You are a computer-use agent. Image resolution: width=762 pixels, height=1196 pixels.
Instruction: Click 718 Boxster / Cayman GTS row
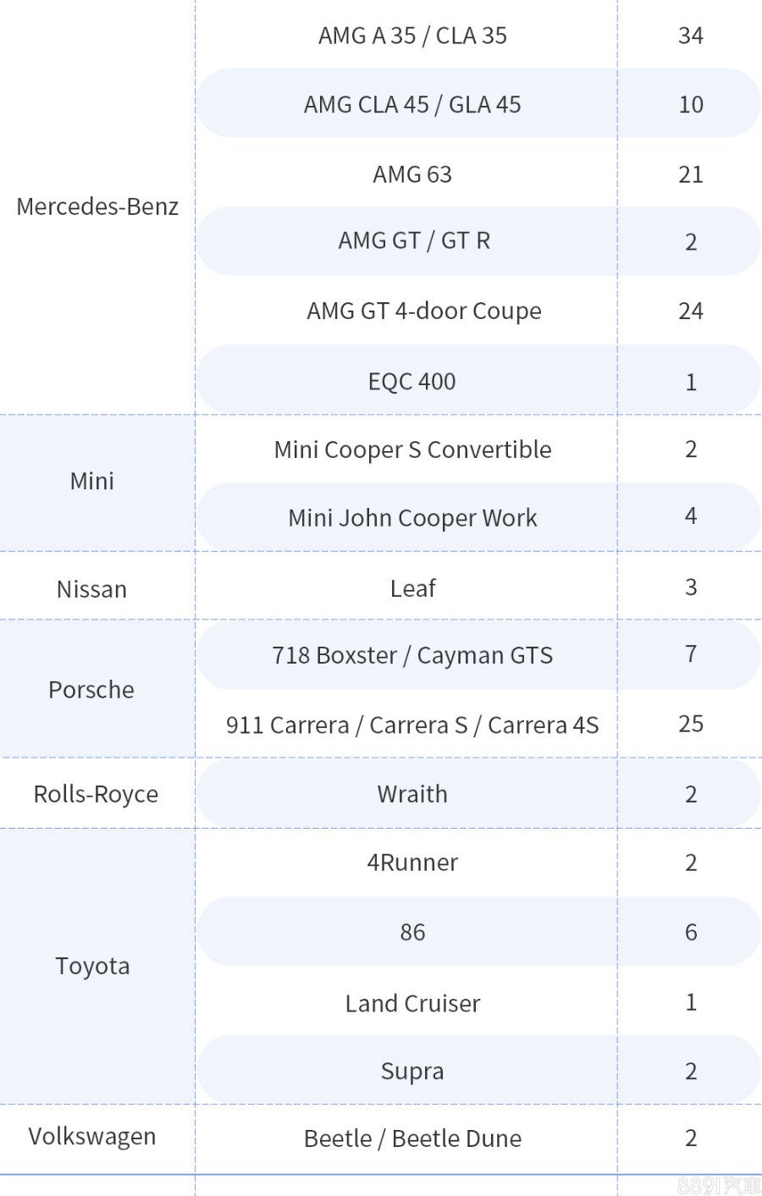(412, 655)
